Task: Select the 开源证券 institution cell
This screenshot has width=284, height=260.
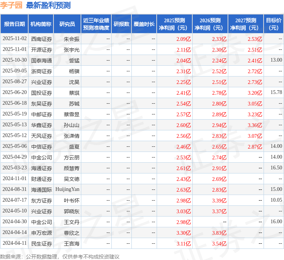Action: click(x=42, y=50)
